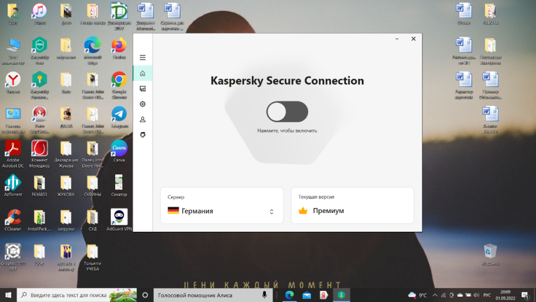Viewport: 536px width, 302px height.
Task: Show hidden system tray icons chevron
Action: point(435,295)
